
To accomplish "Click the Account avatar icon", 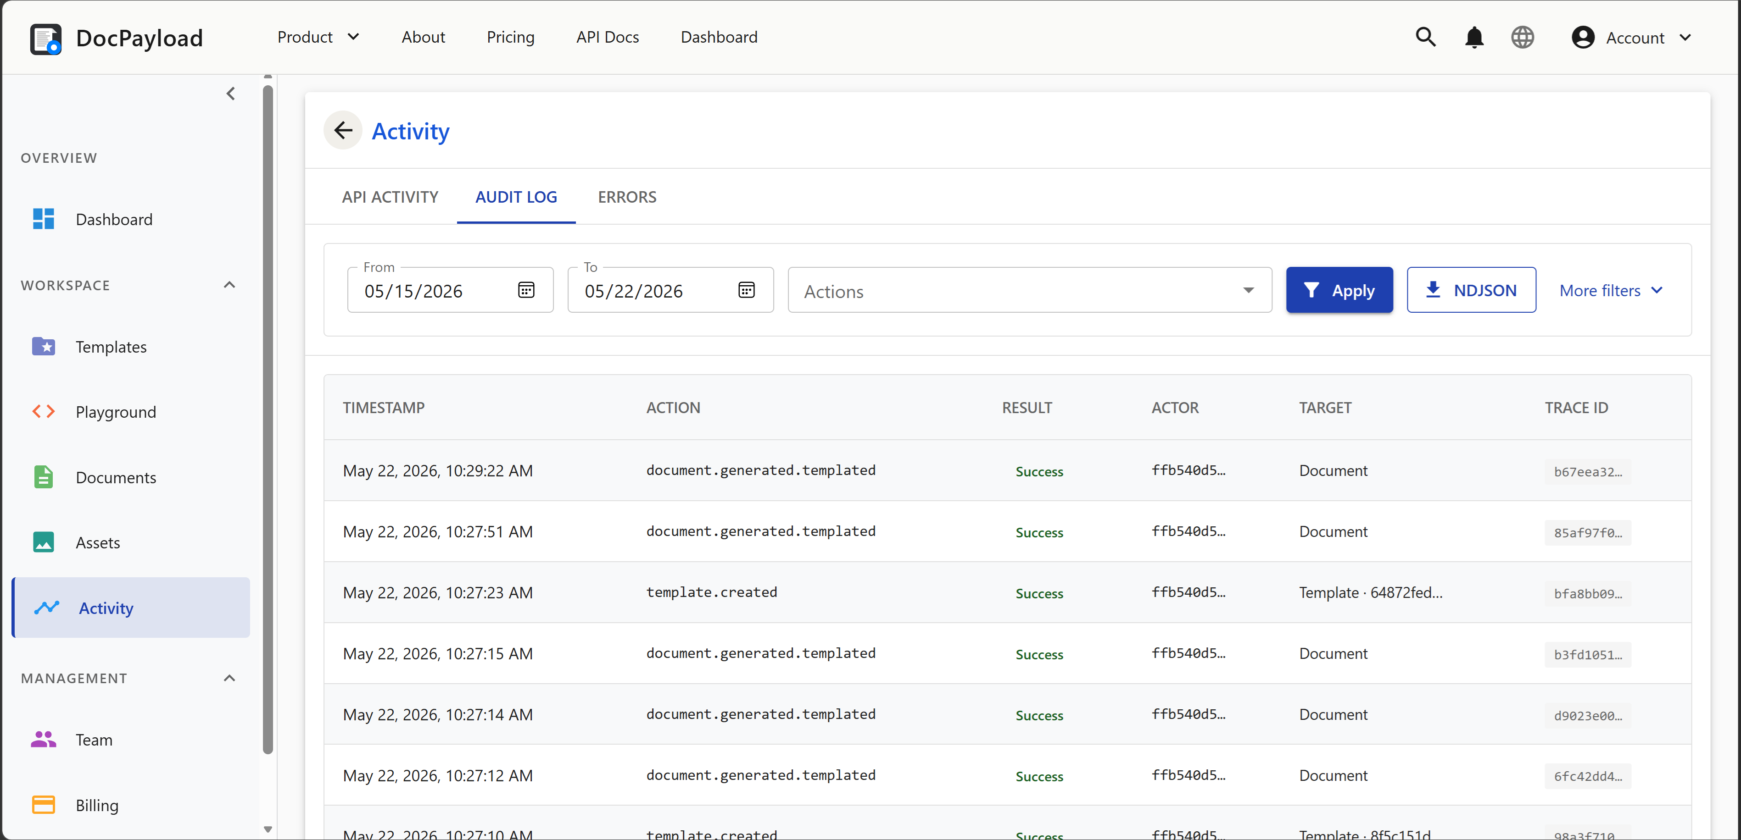I will click(x=1583, y=37).
